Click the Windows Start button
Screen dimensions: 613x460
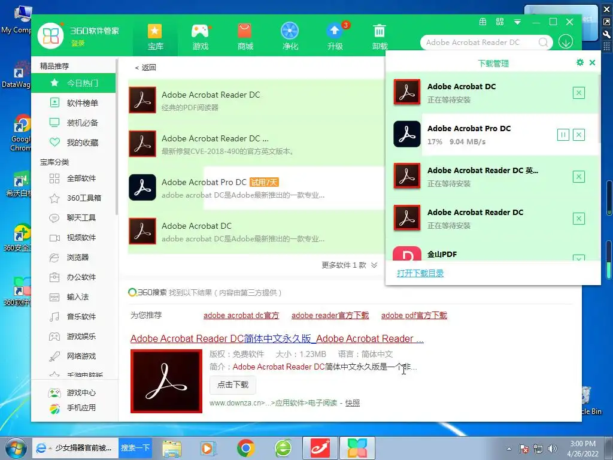(16, 448)
